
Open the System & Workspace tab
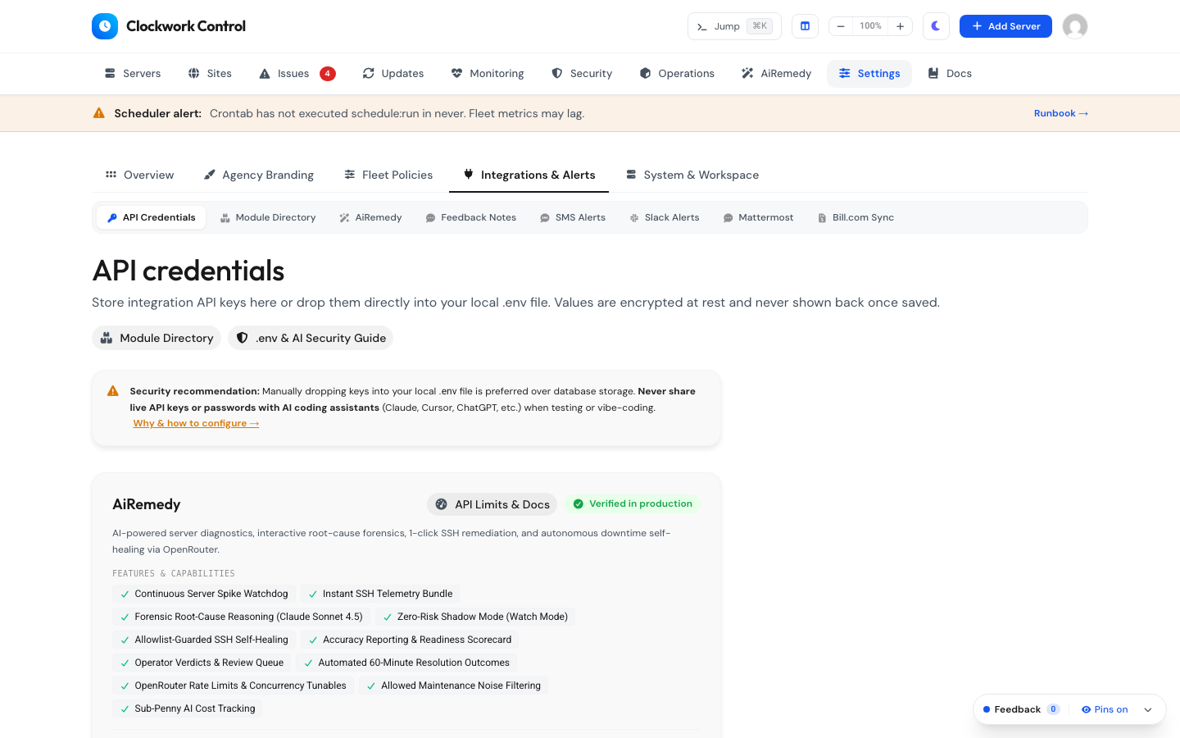pos(692,175)
